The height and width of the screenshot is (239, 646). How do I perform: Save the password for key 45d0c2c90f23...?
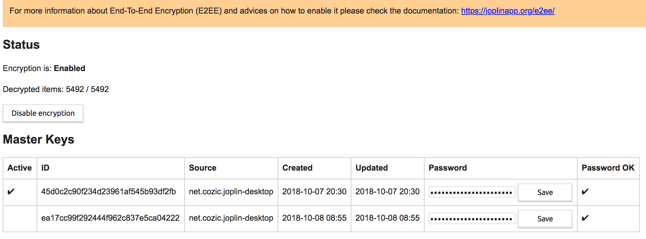545,192
